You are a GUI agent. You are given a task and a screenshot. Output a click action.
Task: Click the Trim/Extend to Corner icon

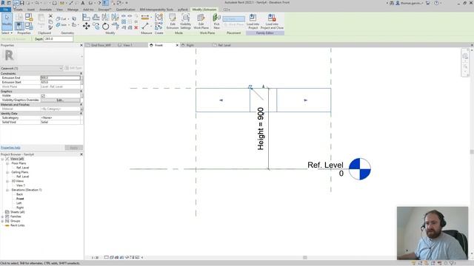pos(116,27)
